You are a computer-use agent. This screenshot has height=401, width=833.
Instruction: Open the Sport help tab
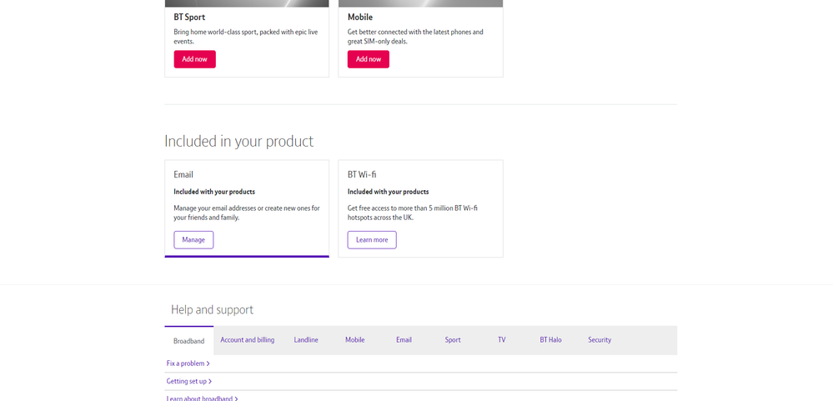click(x=452, y=340)
